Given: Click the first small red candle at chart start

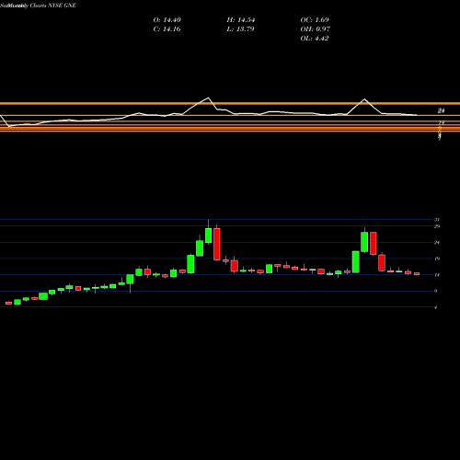Looking at the screenshot, I should click(8, 303).
